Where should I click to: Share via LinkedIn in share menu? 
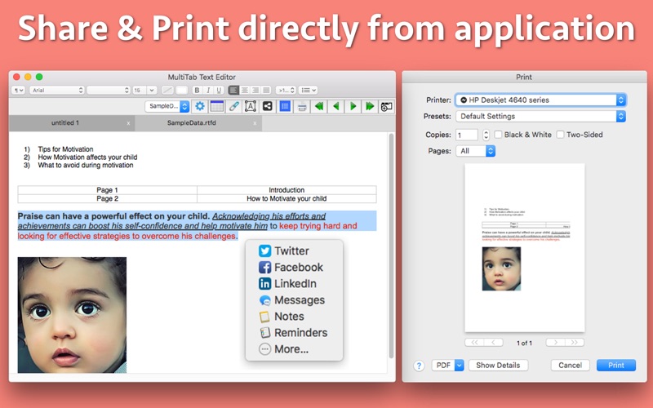[288, 283]
